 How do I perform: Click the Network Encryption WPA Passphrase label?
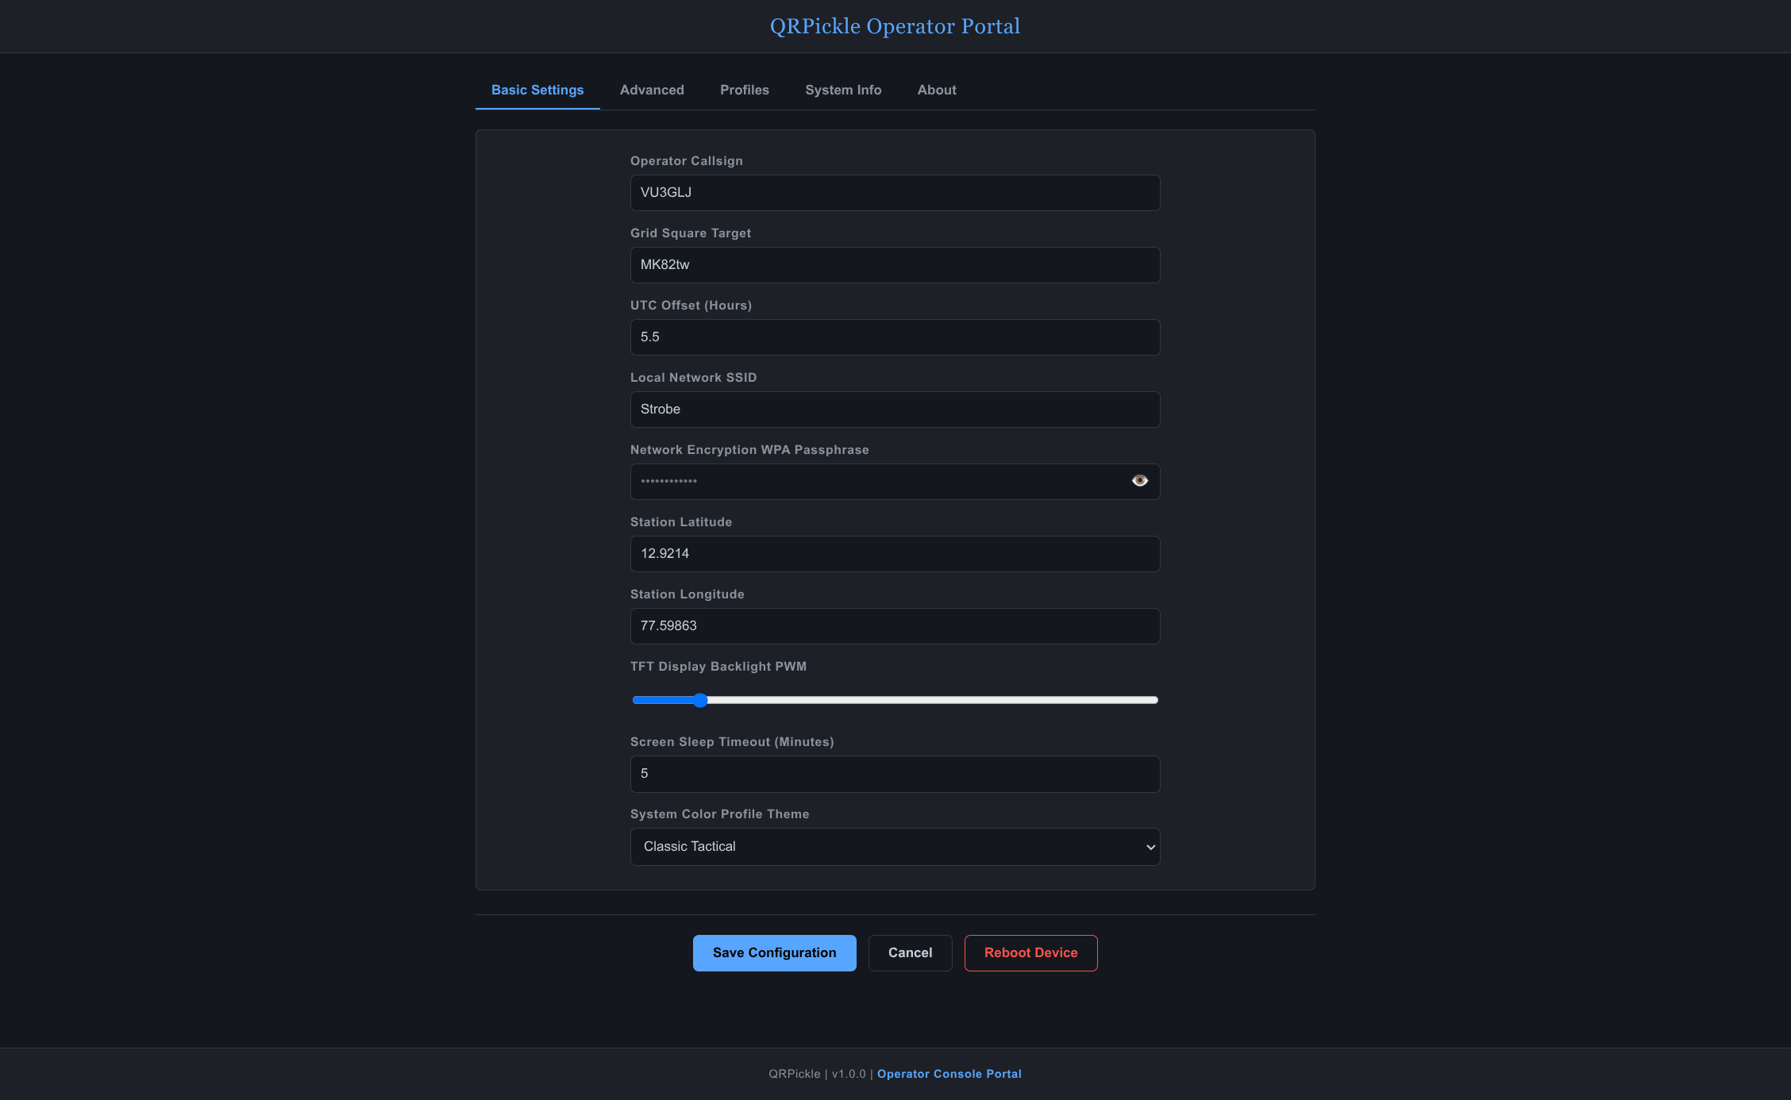click(749, 450)
